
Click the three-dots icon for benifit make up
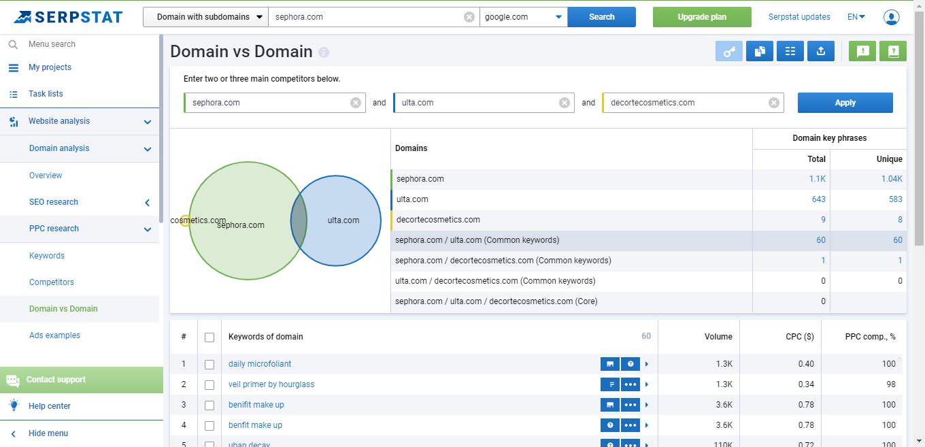click(630, 405)
